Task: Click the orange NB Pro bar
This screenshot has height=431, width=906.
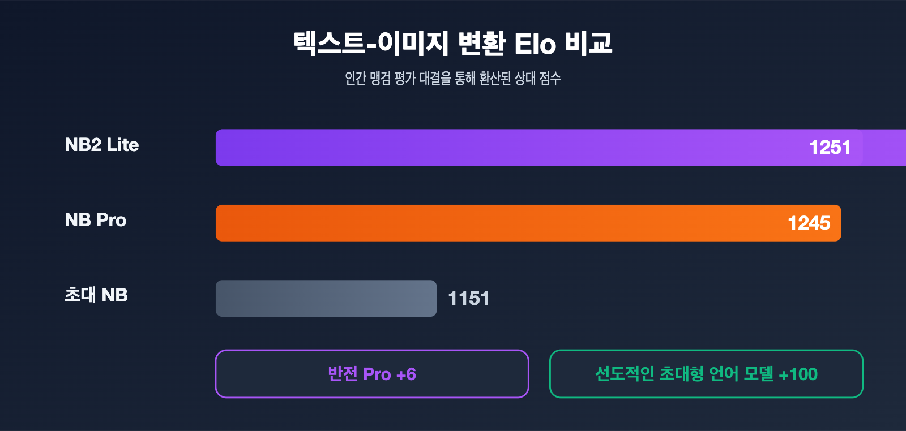Action: click(x=528, y=223)
